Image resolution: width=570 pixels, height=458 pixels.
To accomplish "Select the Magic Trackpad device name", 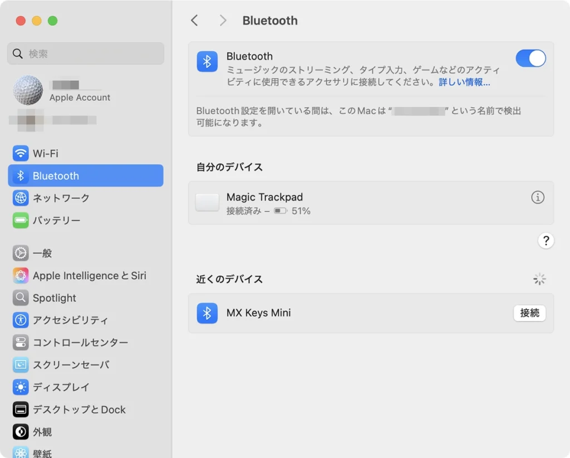I will tap(264, 197).
